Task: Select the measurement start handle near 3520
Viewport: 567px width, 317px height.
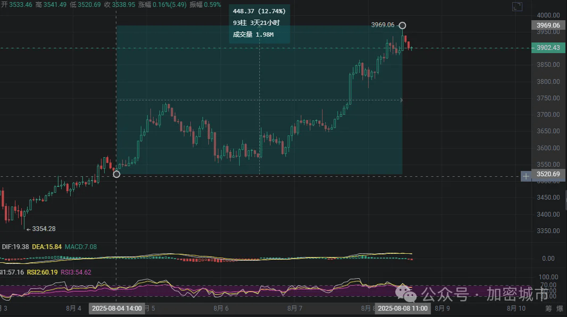Action: (116, 174)
